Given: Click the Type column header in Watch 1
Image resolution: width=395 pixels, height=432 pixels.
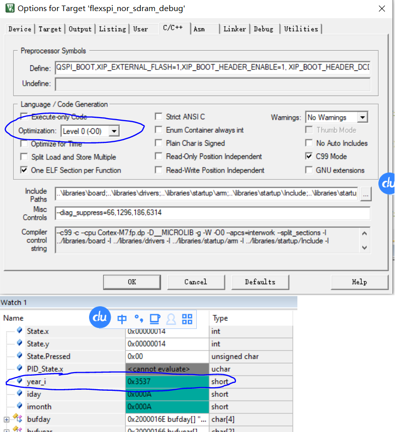Looking at the screenshot, I should coord(220,318).
